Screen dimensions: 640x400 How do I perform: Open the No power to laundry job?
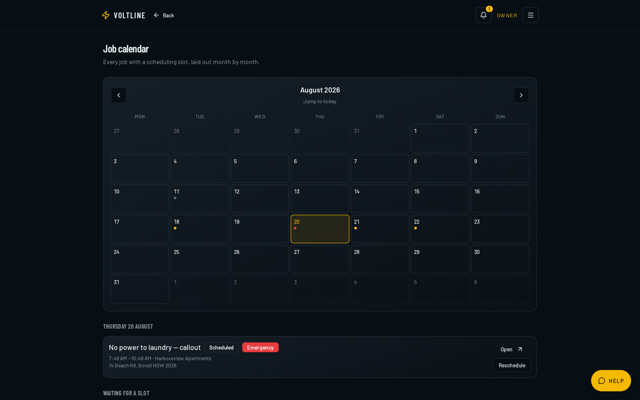coord(512,349)
